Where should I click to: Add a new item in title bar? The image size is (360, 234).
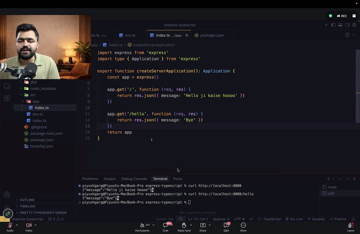326,25
